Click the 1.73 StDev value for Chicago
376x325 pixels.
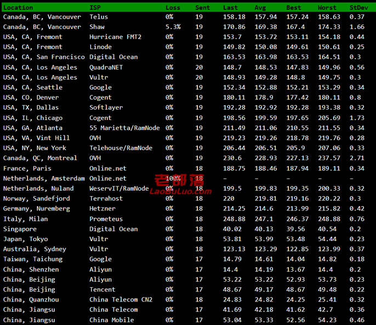[x=357, y=118]
